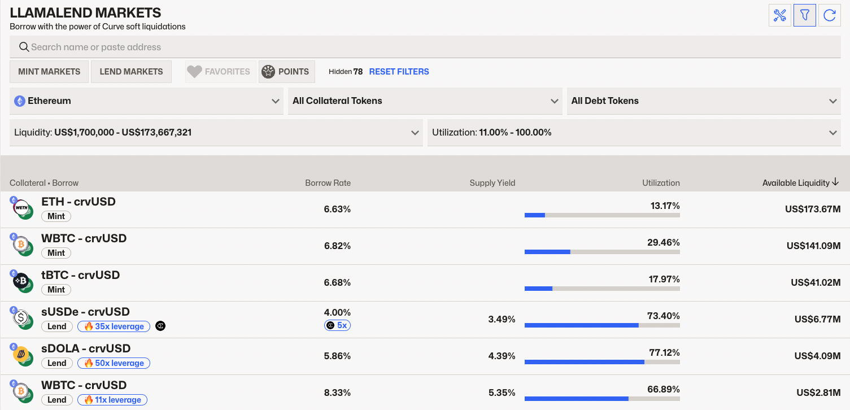
Task: Focus the search name or address field
Action: point(425,47)
